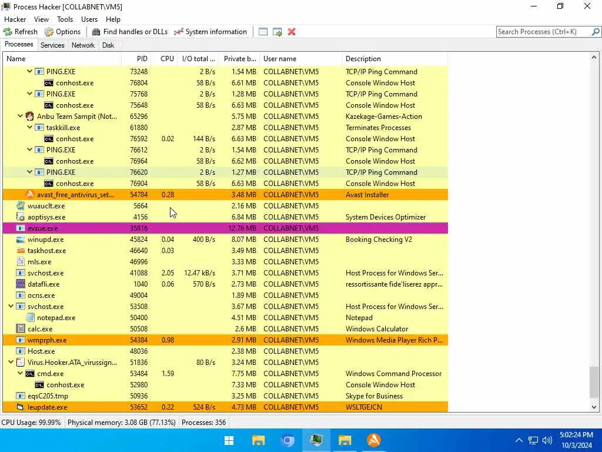Screen dimensions: 602x452
Task: Sort by the Private bytes column header
Action: (x=239, y=59)
